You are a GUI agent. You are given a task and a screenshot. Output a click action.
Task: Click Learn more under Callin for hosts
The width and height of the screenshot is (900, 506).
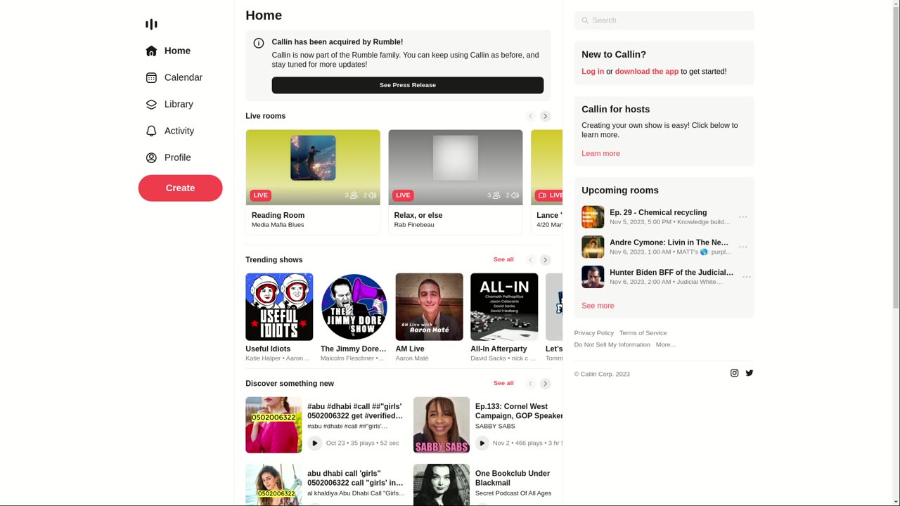(x=600, y=153)
